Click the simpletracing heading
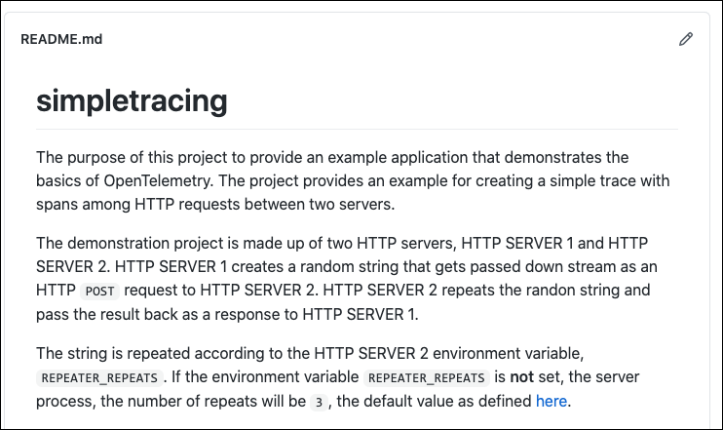 tap(132, 100)
